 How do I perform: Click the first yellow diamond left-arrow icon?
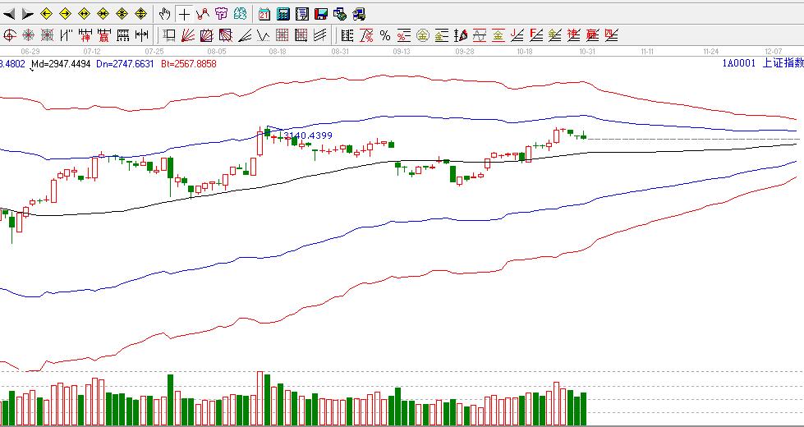click(x=47, y=14)
